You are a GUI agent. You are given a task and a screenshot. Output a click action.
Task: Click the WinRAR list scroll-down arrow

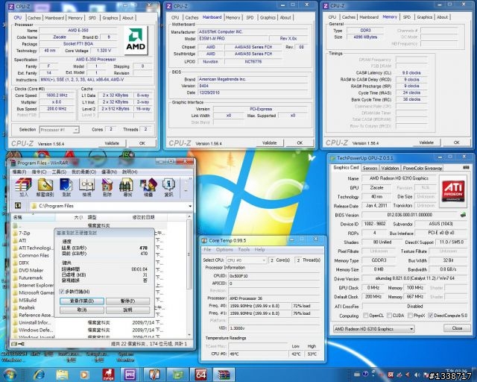click(x=189, y=334)
